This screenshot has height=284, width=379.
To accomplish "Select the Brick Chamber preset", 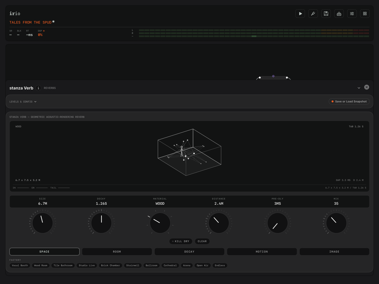I will (110, 265).
